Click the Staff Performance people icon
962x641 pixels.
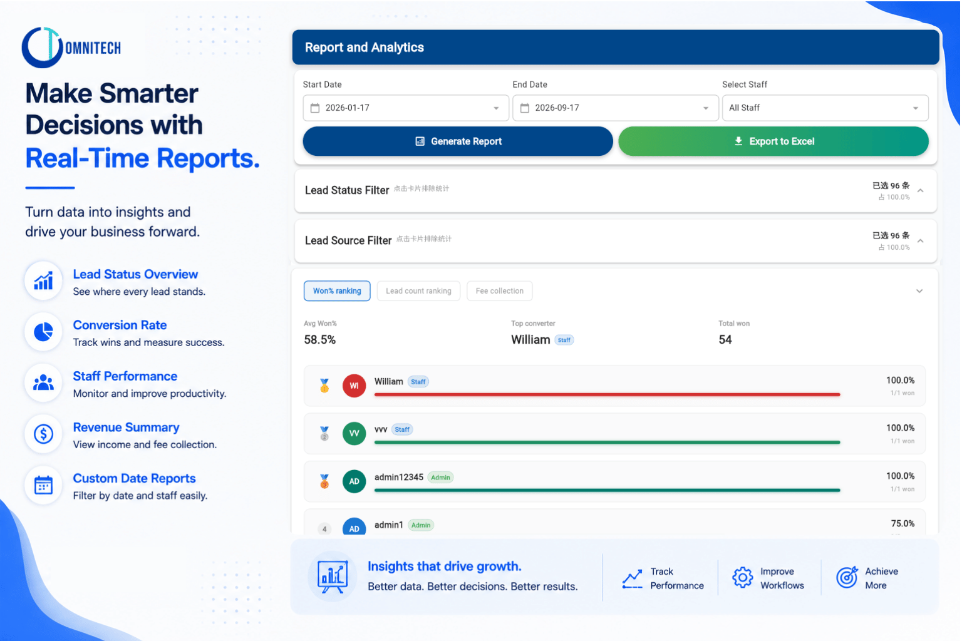(43, 382)
